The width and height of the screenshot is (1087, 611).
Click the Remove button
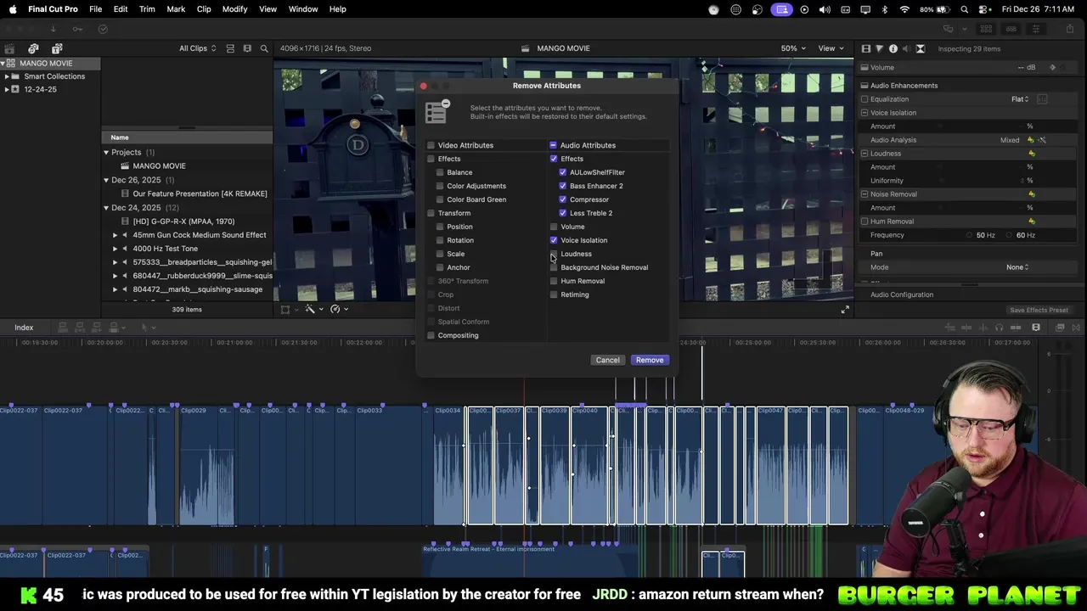tap(650, 361)
